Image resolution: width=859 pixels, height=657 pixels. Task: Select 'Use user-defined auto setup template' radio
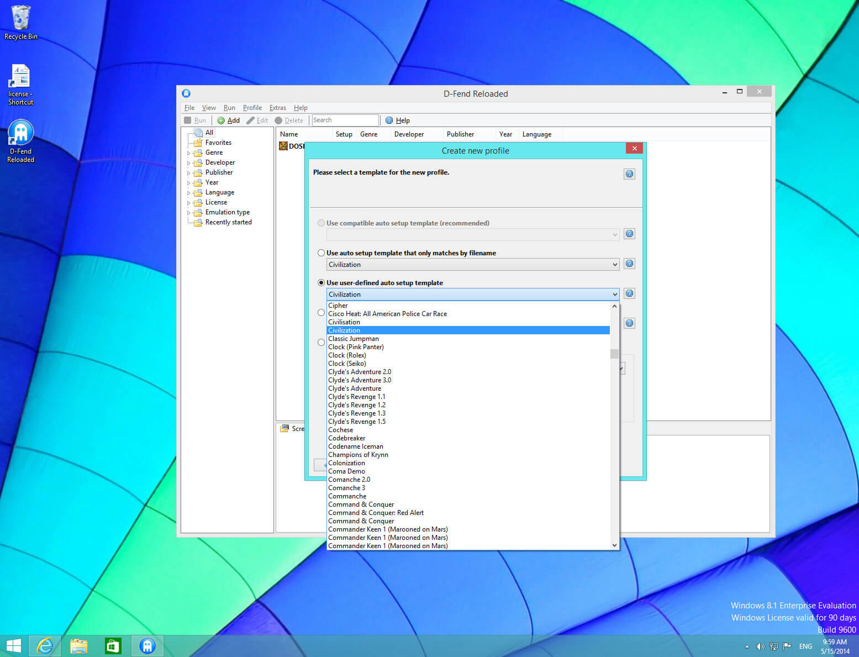click(x=321, y=283)
